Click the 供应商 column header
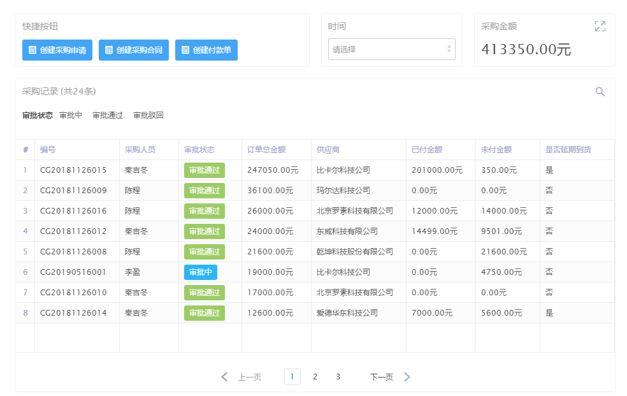The width and height of the screenshot is (627, 396). pyautogui.click(x=328, y=150)
